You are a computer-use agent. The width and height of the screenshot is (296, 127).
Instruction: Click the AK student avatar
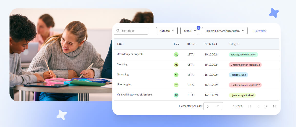point(176,95)
